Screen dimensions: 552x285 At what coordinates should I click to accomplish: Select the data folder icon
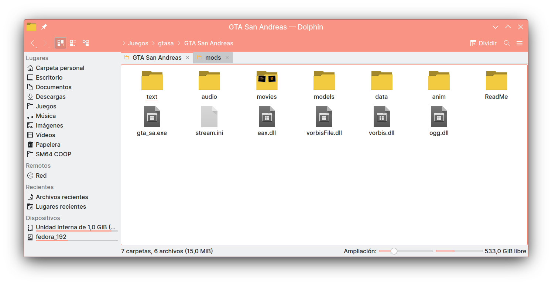pyautogui.click(x=381, y=80)
